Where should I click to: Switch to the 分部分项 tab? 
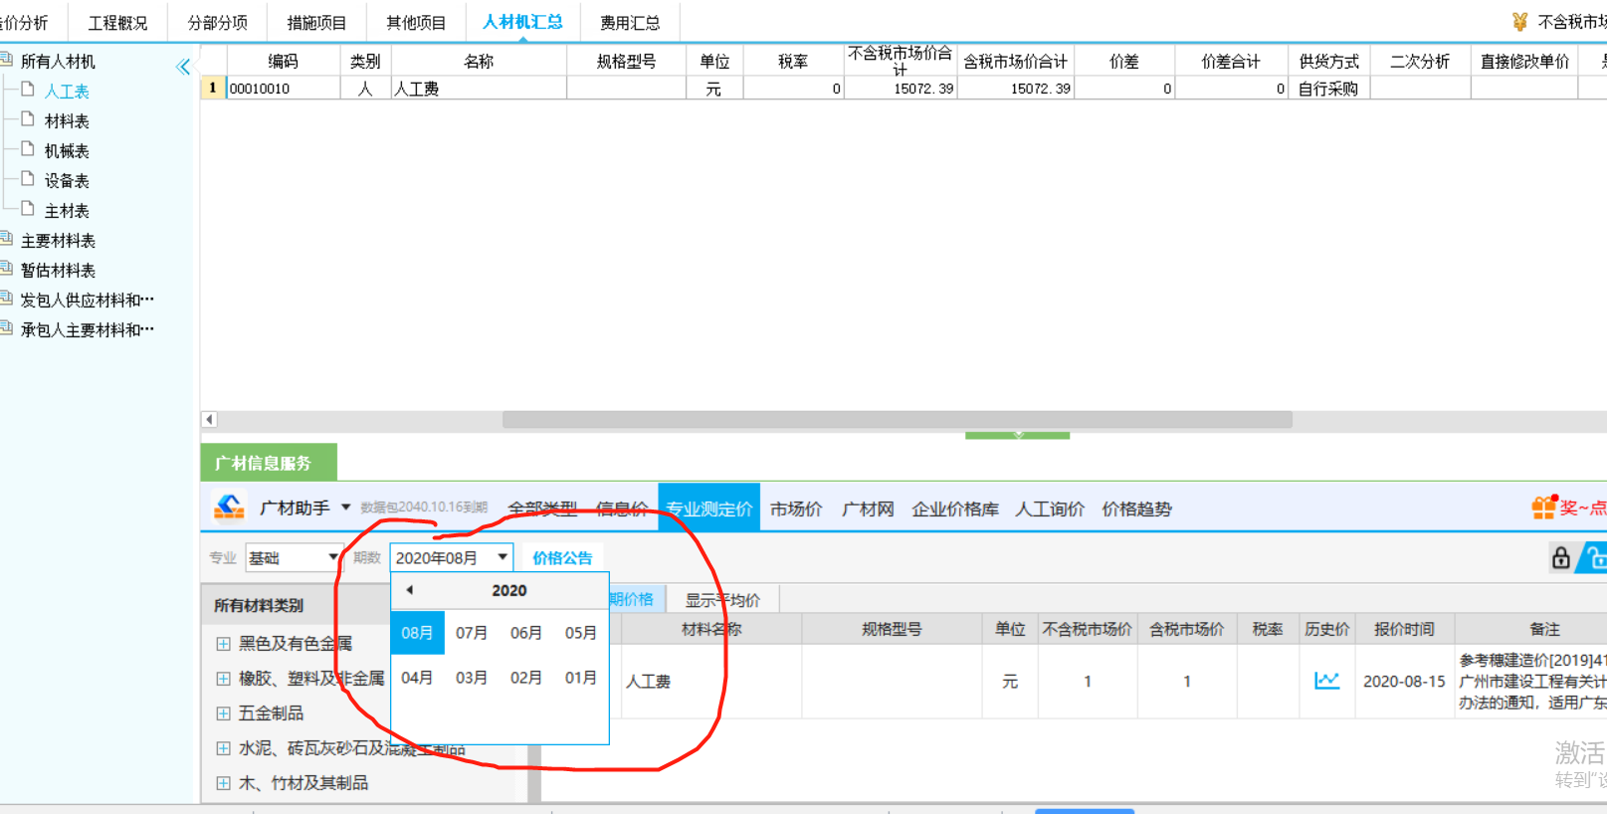217,22
